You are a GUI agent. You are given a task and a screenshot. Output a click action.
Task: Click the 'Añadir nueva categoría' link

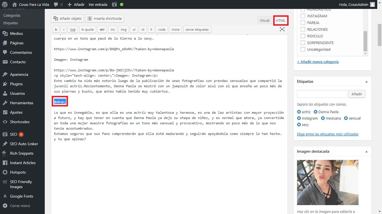(x=318, y=62)
